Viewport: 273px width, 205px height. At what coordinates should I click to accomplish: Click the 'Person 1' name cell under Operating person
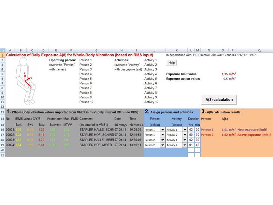86,60
